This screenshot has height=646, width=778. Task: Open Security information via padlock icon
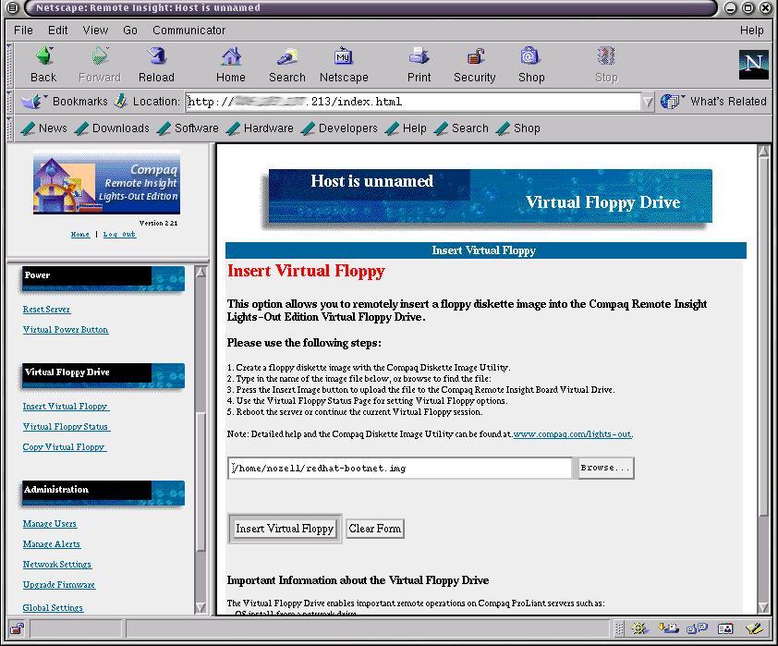coord(474,63)
